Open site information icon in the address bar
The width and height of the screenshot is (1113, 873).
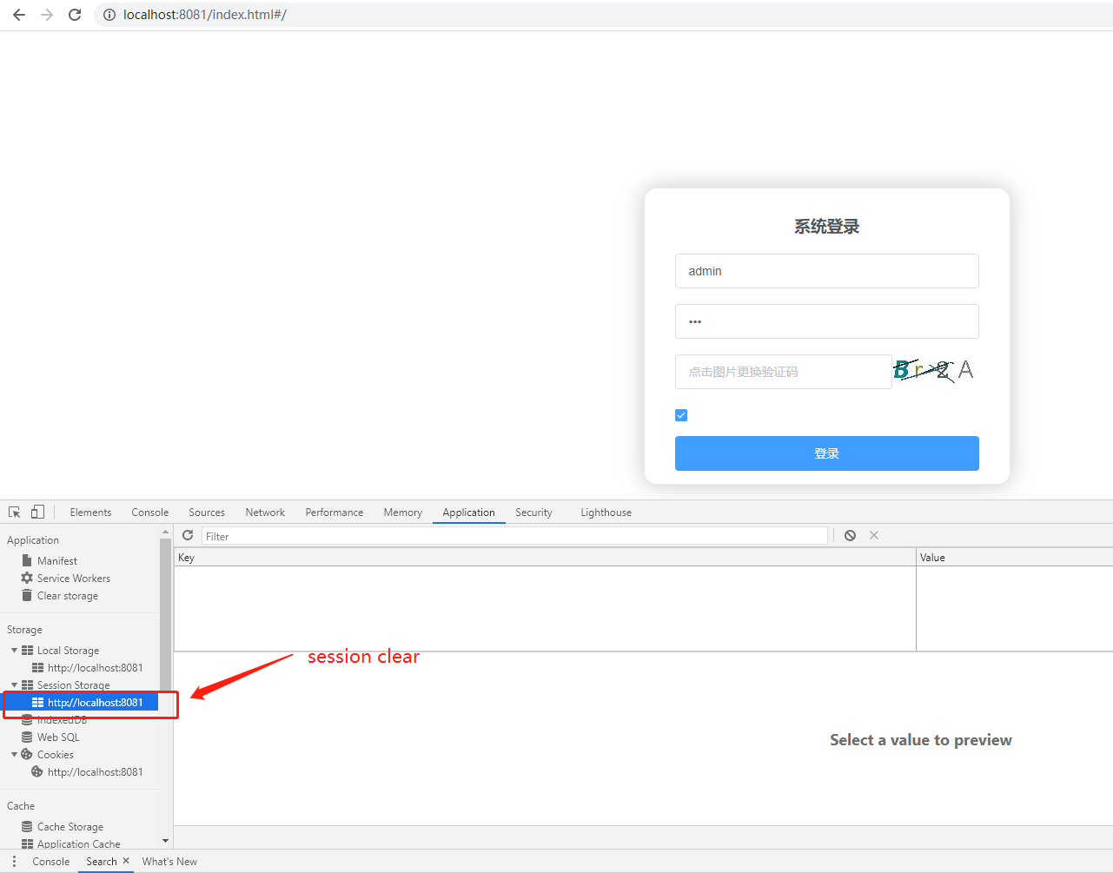[109, 14]
